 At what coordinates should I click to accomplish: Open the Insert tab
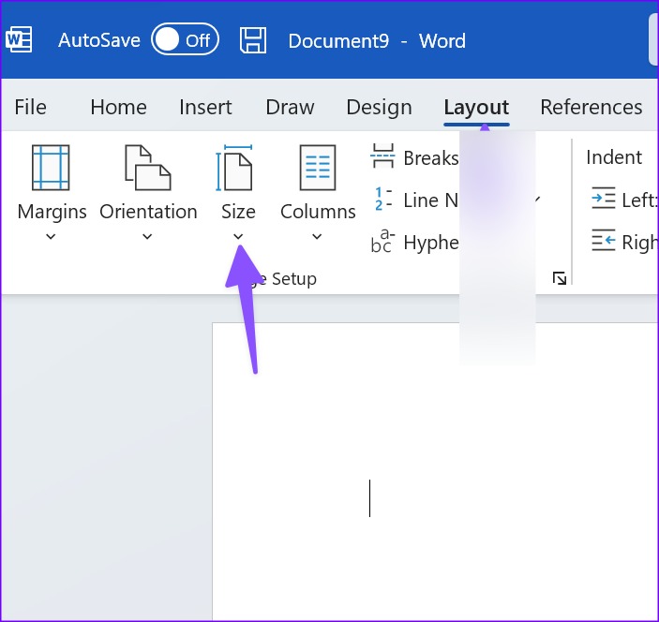[x=205, y=107]
